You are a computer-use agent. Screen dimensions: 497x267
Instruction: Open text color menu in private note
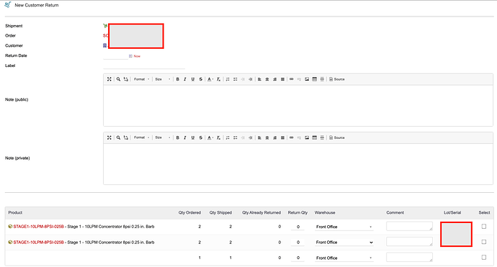pos(210,137)
